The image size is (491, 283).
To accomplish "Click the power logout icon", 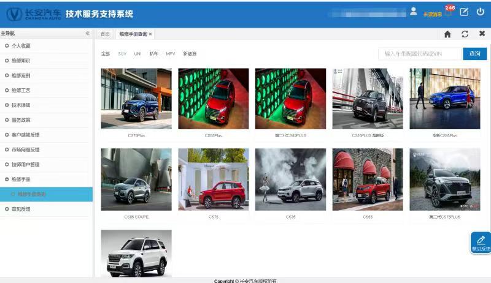I will pyautogui.click(x=480, y=12).
